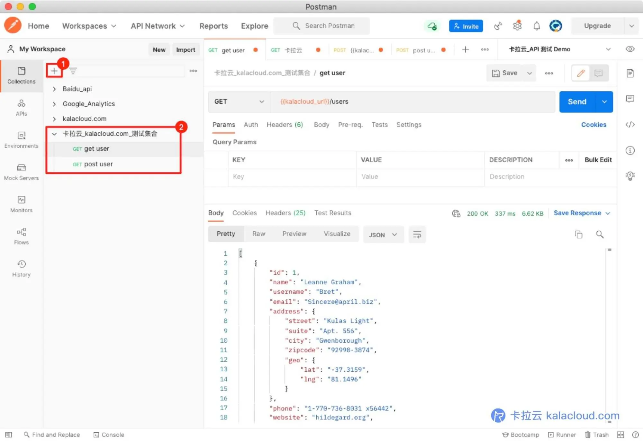Open the Cookies link
Image resolution: width=643 pixels, height=441 pixels.
coord(593,125)
